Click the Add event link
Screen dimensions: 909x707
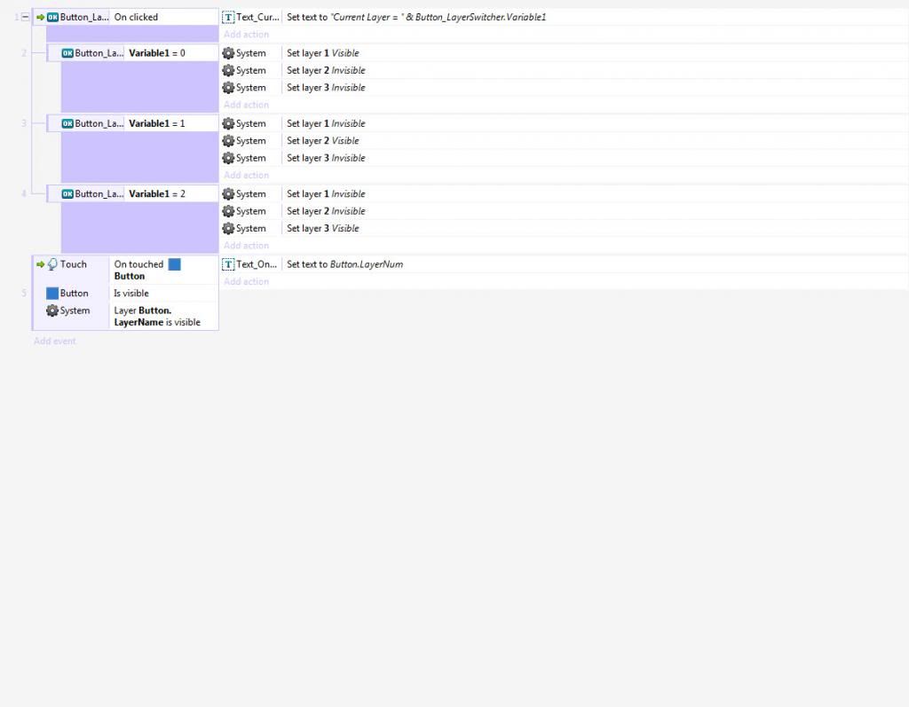(x=55, y=342)
